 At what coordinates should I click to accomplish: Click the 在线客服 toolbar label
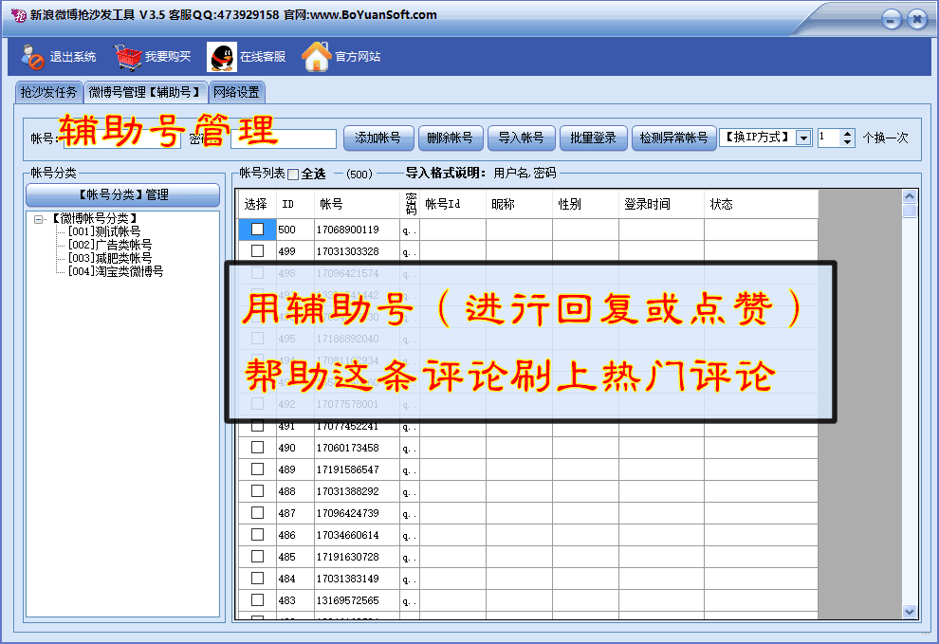(263, 57)
